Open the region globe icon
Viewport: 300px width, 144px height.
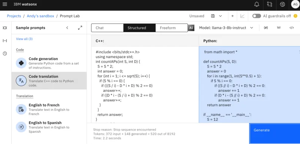282,4
